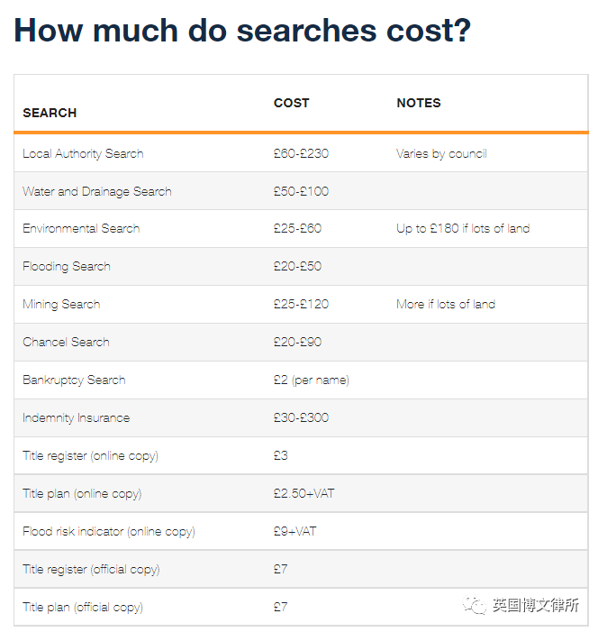Image resolution: width=598 pixels, height=632 pixels.
Task: Click the Mining Search row label
Action: (61, 305)
